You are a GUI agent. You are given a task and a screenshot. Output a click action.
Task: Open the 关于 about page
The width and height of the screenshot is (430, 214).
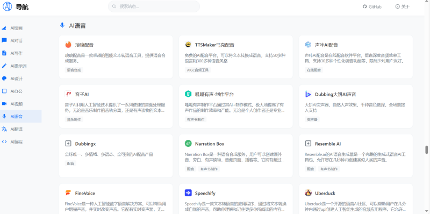pyautogui.click(x=402, y=6)
